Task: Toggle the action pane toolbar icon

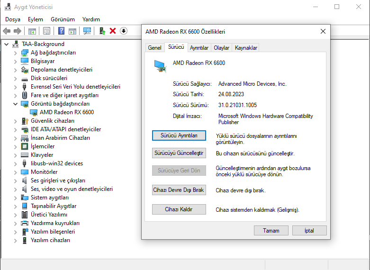Action: [x=72, y=31]
